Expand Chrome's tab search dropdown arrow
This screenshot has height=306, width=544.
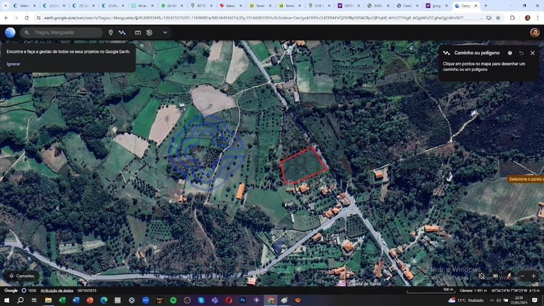tap(5, 5)
